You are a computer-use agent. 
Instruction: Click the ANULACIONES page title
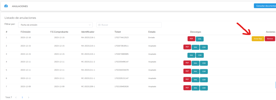coord(20,6)
